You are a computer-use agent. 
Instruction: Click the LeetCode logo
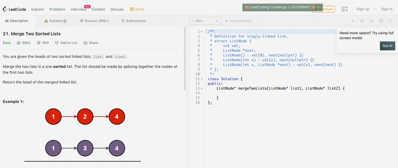14,9
